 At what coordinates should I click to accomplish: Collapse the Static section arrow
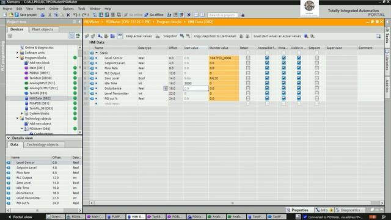click(97, 53)
